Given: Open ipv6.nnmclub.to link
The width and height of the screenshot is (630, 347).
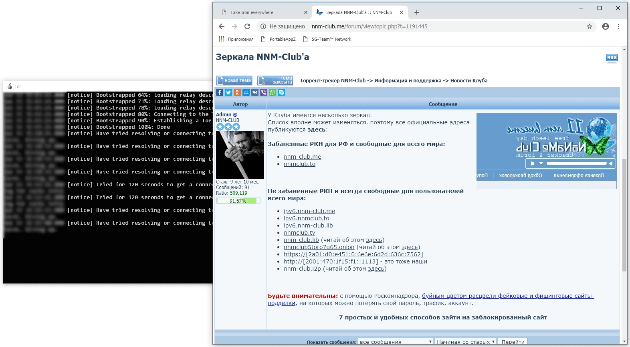Looking at the screenshot, I should (x=307, y=218).
